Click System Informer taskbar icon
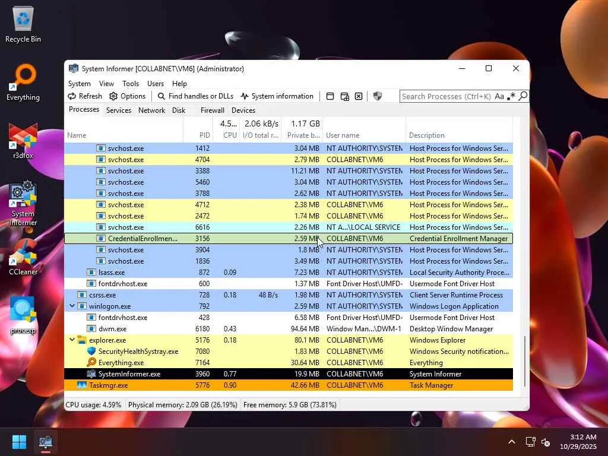 [x=45, y=442]
